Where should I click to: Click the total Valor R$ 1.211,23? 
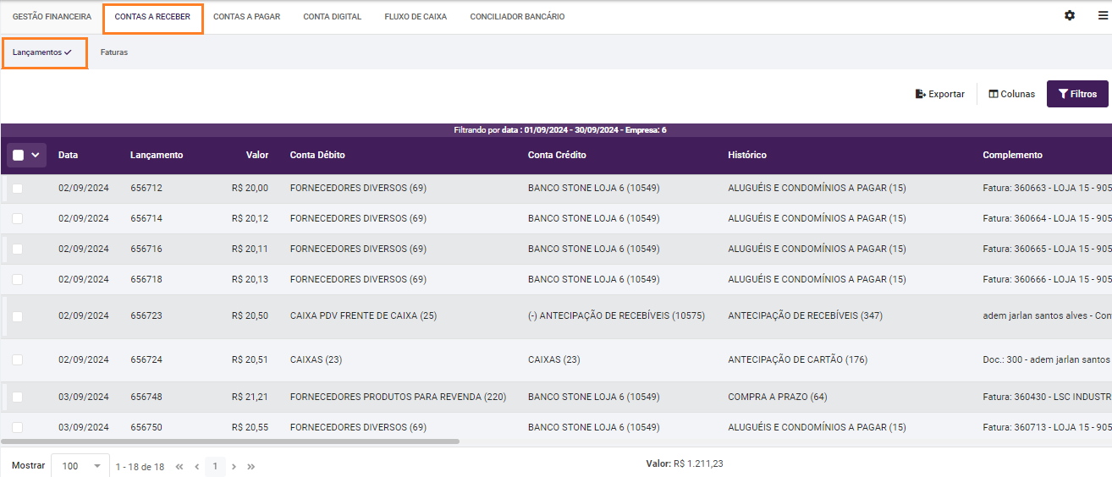pyautogui.click(x=685, y=463)
